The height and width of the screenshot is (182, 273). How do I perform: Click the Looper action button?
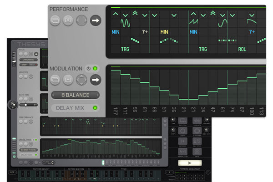pyautogui.click(x=182, y=131)
